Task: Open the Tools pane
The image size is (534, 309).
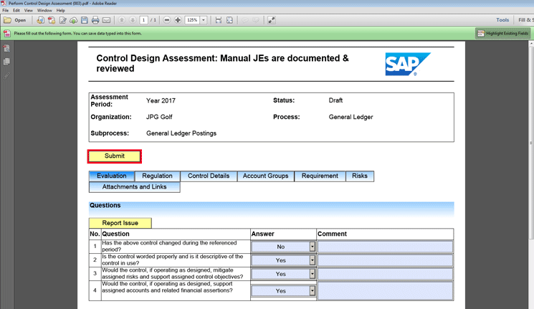Action: pos(502,20)
